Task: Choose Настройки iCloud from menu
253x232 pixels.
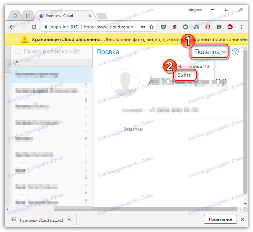Action: [x=195, y=66]
